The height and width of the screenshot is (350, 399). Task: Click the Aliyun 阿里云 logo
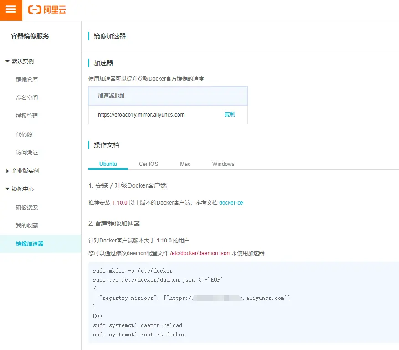click(47, 10)
